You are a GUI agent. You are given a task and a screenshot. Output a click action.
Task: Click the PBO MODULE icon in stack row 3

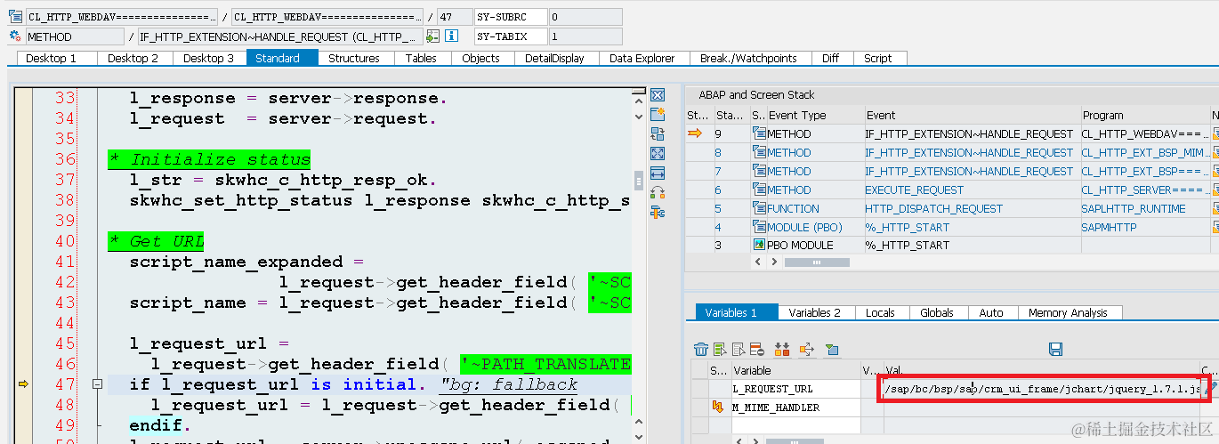[759, 245]
